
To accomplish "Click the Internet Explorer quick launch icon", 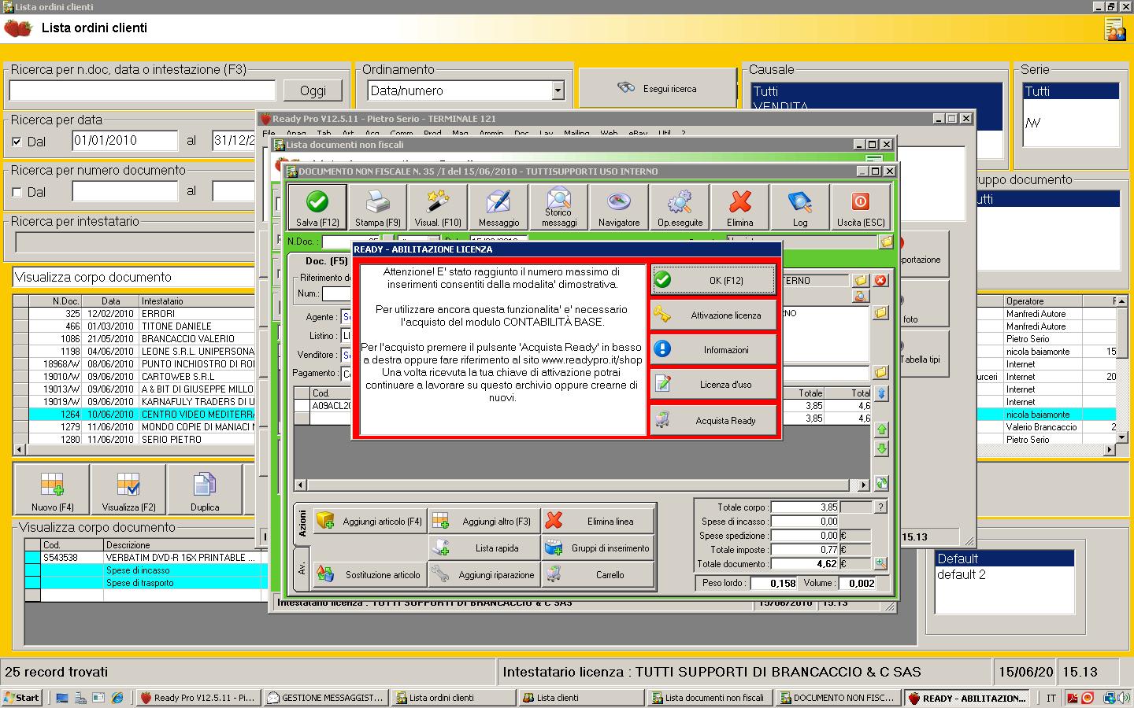I will click(117, 698).
